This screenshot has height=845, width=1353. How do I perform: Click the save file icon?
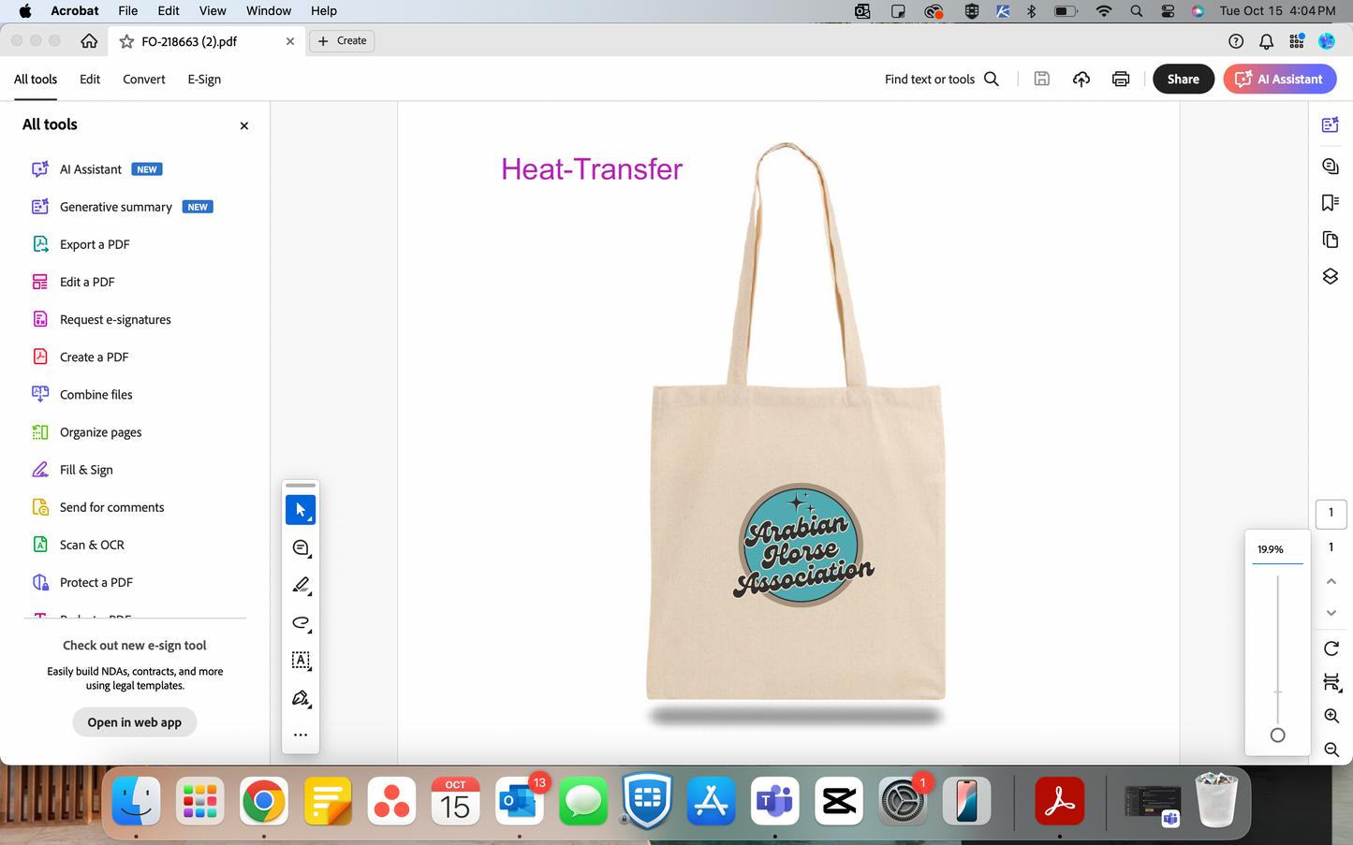point(1041,80)
